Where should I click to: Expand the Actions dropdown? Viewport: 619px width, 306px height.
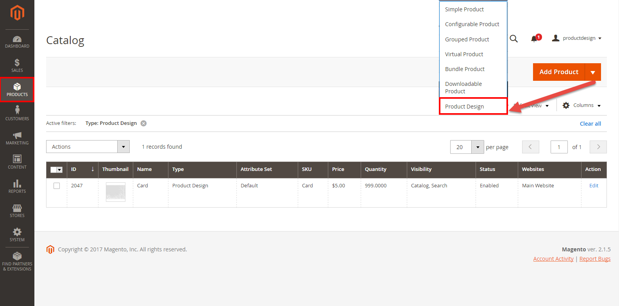click(x=88, y=147)
